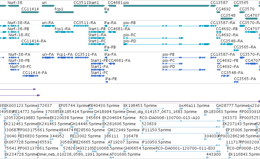Select the uri-PA protein label
This screenshot has height=159, width=260.
(x=48, y=55)
